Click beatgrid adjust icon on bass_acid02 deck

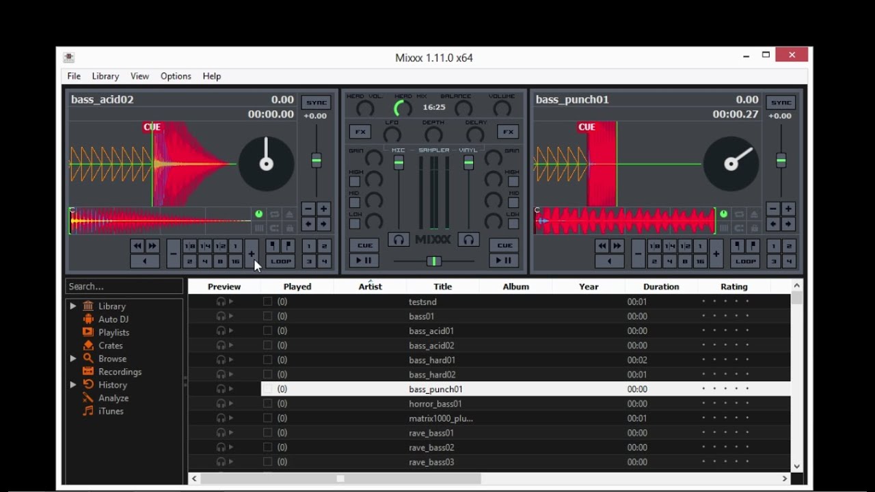tap(259, 228)
